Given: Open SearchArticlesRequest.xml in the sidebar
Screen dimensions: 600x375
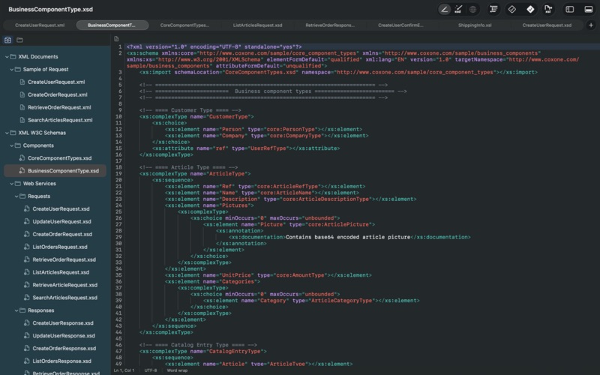Looking at the screenshot, I should pos(60,120).
